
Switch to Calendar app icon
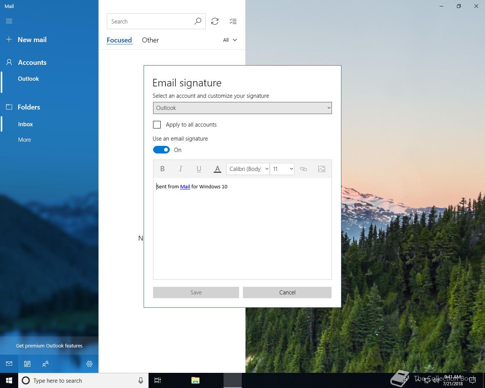[27, 364]
